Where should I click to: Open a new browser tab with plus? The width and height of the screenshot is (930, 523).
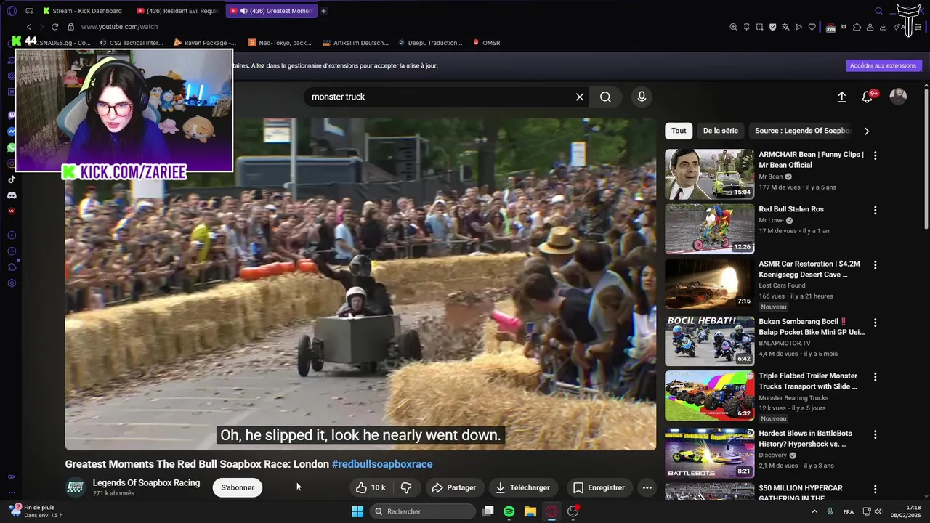323,11
